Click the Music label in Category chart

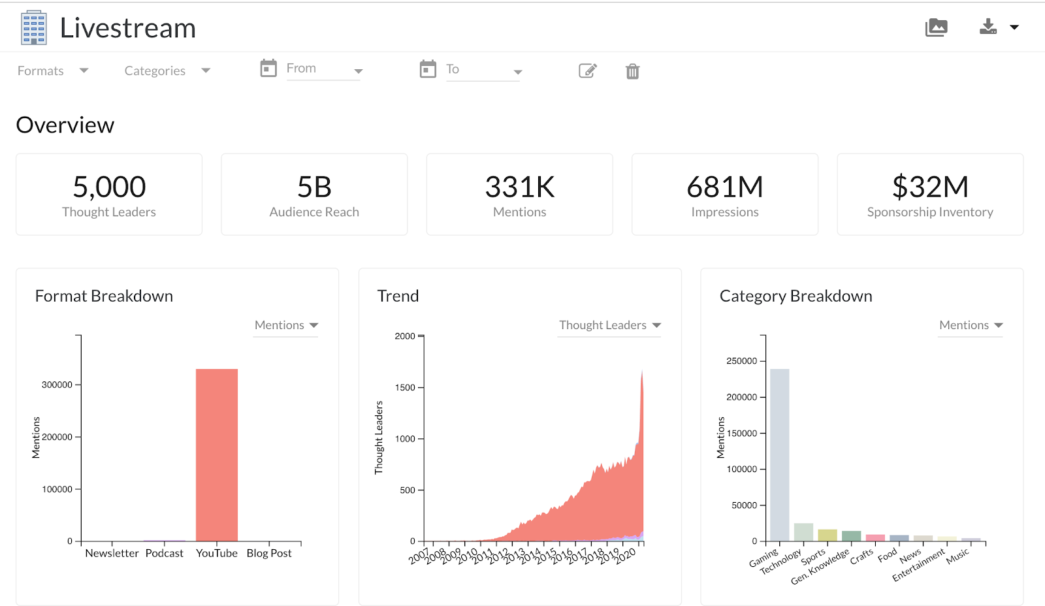pyautogui.click(x=957, y=556)
